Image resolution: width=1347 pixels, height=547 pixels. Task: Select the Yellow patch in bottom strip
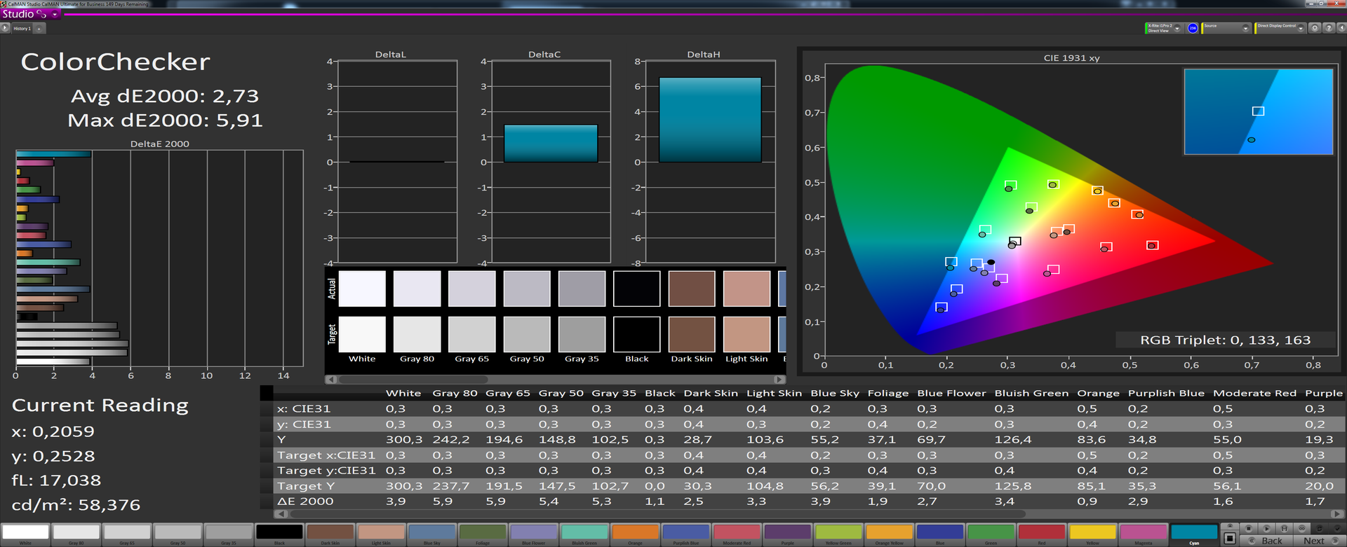[1092, 534]
